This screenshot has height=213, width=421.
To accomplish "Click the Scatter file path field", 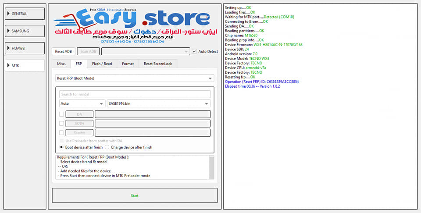I will pos(153,132).
